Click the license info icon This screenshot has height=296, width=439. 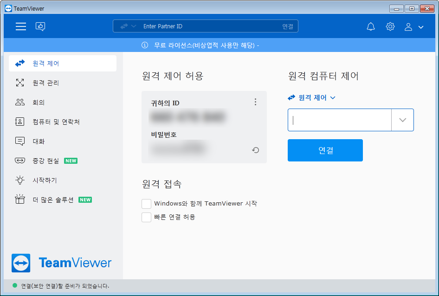click(x=145, y=45)
